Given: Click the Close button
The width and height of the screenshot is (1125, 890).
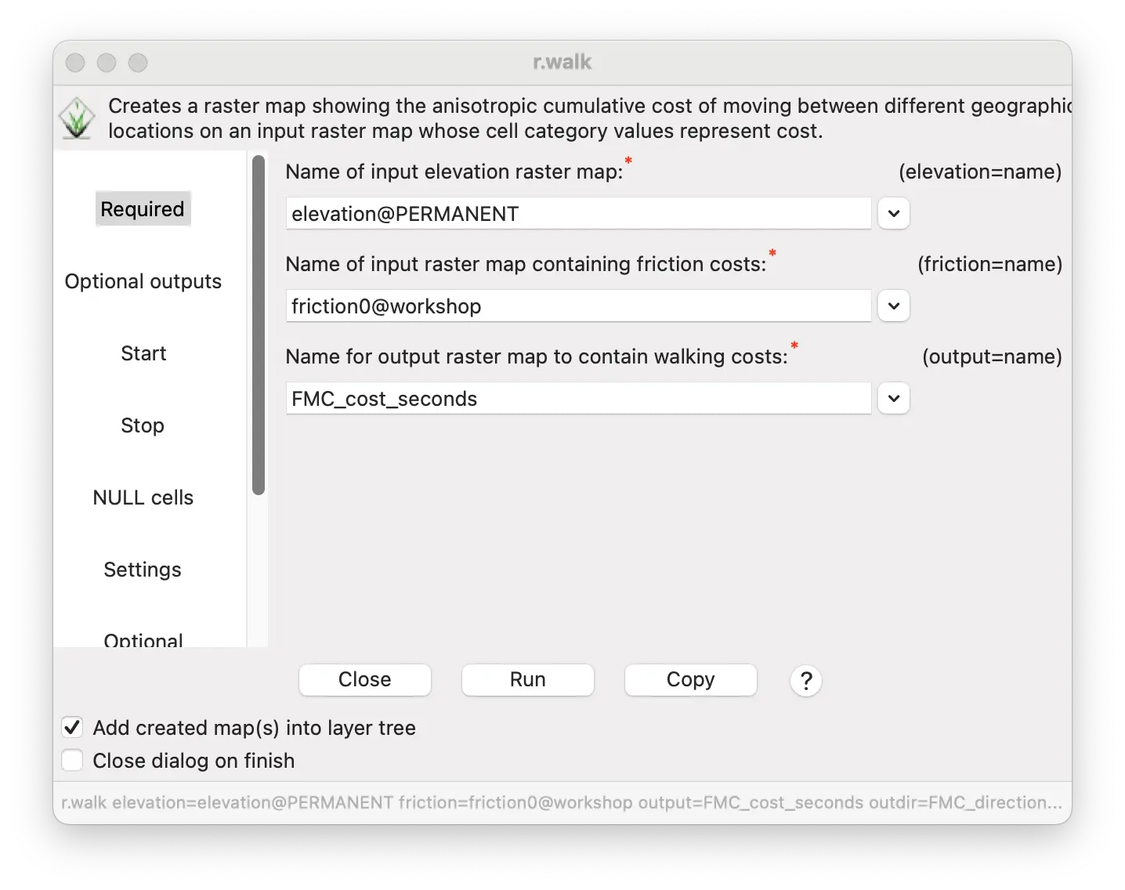Looking at the screenshot, I should pos(365,679).
